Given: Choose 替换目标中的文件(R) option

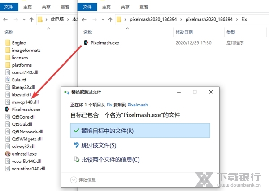Looking at the screenshot, I should coord(140,131).
